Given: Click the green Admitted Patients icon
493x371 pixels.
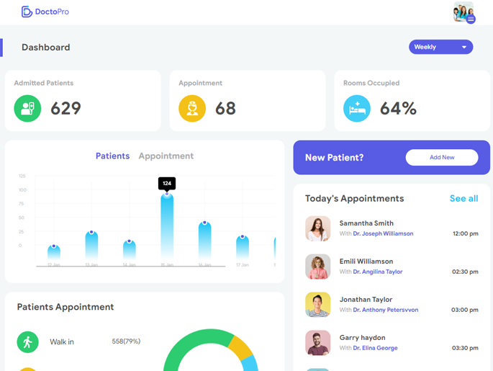Looking at the screenshot, I should [x=27, y=108].
